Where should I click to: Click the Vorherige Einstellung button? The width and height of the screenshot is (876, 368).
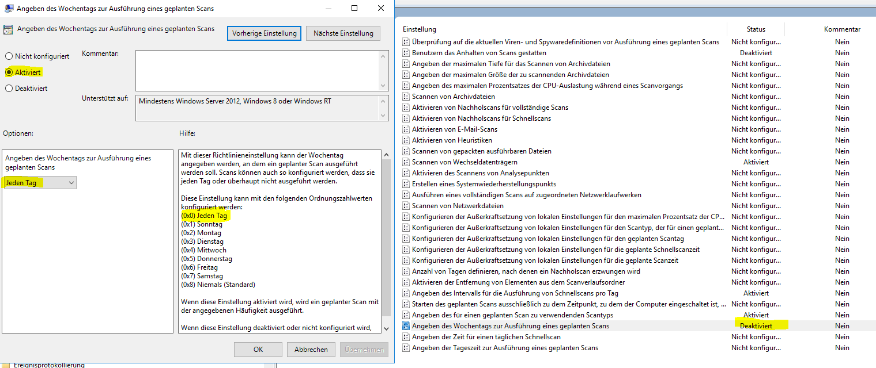pos(265,33)
